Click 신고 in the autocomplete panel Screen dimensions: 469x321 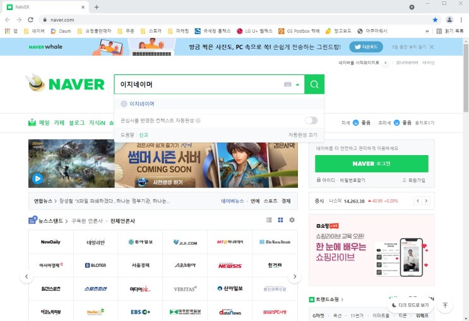point(143,135)
